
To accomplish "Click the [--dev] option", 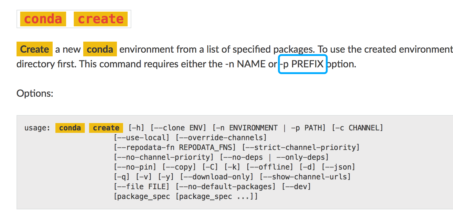I will coord(296,186).
